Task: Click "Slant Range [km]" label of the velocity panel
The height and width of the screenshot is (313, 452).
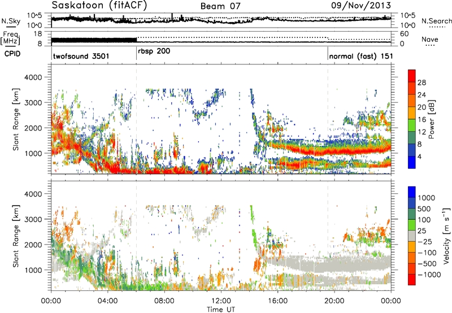Action: (16, 236)
